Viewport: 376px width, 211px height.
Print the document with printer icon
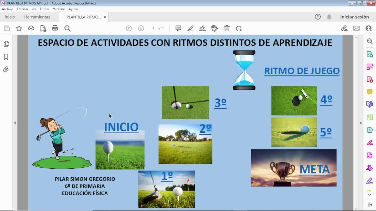click(x=55, y=29)
